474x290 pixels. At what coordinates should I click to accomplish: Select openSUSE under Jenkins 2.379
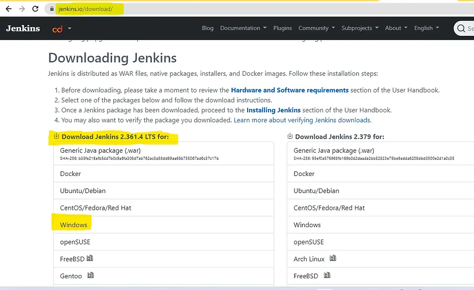[381, 242]
